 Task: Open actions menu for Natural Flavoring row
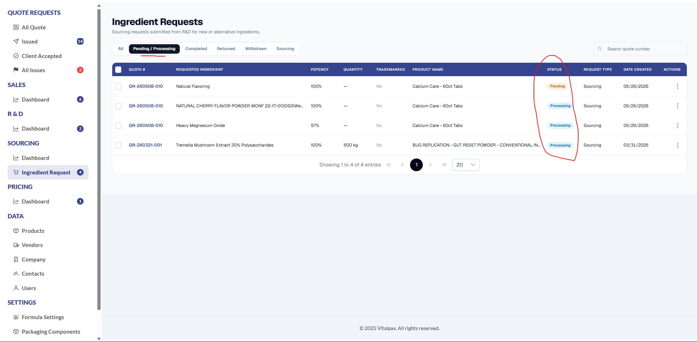pyautogui.click(x=677, y=86)
